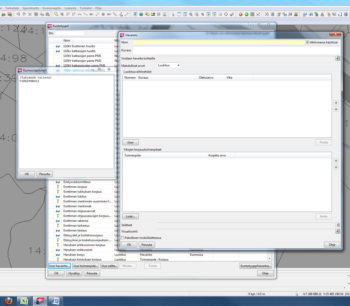Click the Visualisointi field side icon

coord(338,231)
